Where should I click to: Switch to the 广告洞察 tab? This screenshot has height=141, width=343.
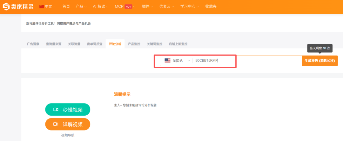coord(33,44)
